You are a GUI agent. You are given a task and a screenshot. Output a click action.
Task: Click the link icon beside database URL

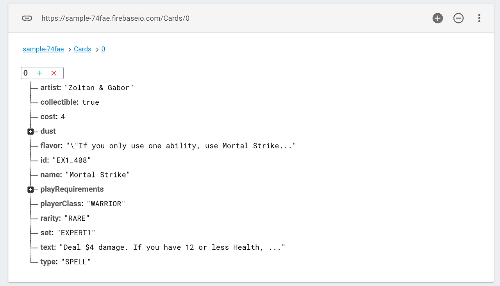(27, 18)
